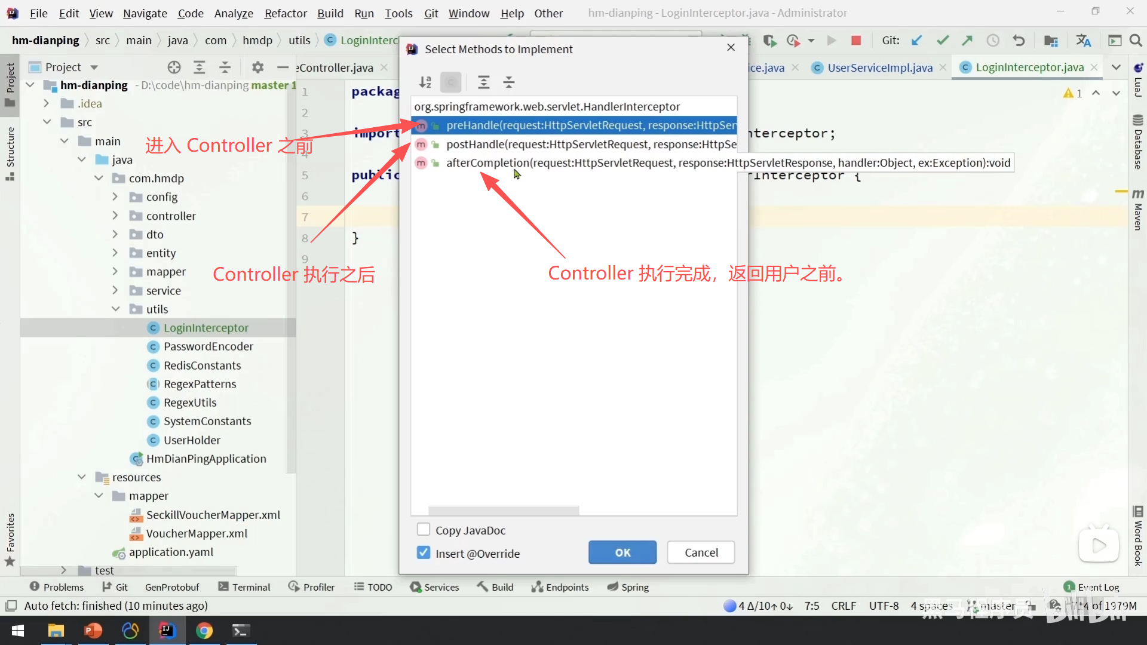
Task: Collapse the utils folder in tree
Action: click(116, 309)
